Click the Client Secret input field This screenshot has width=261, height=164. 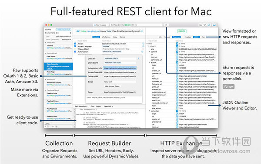pyautogui.click(x=120, y=62)
